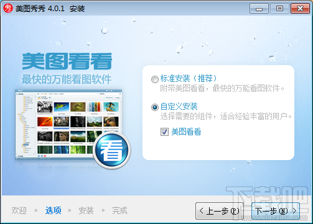Viewport: 313px width, 224px height.
Task: Select the 自定义安装 radio button
Action: pyautogui.click(x=155, y=107)
